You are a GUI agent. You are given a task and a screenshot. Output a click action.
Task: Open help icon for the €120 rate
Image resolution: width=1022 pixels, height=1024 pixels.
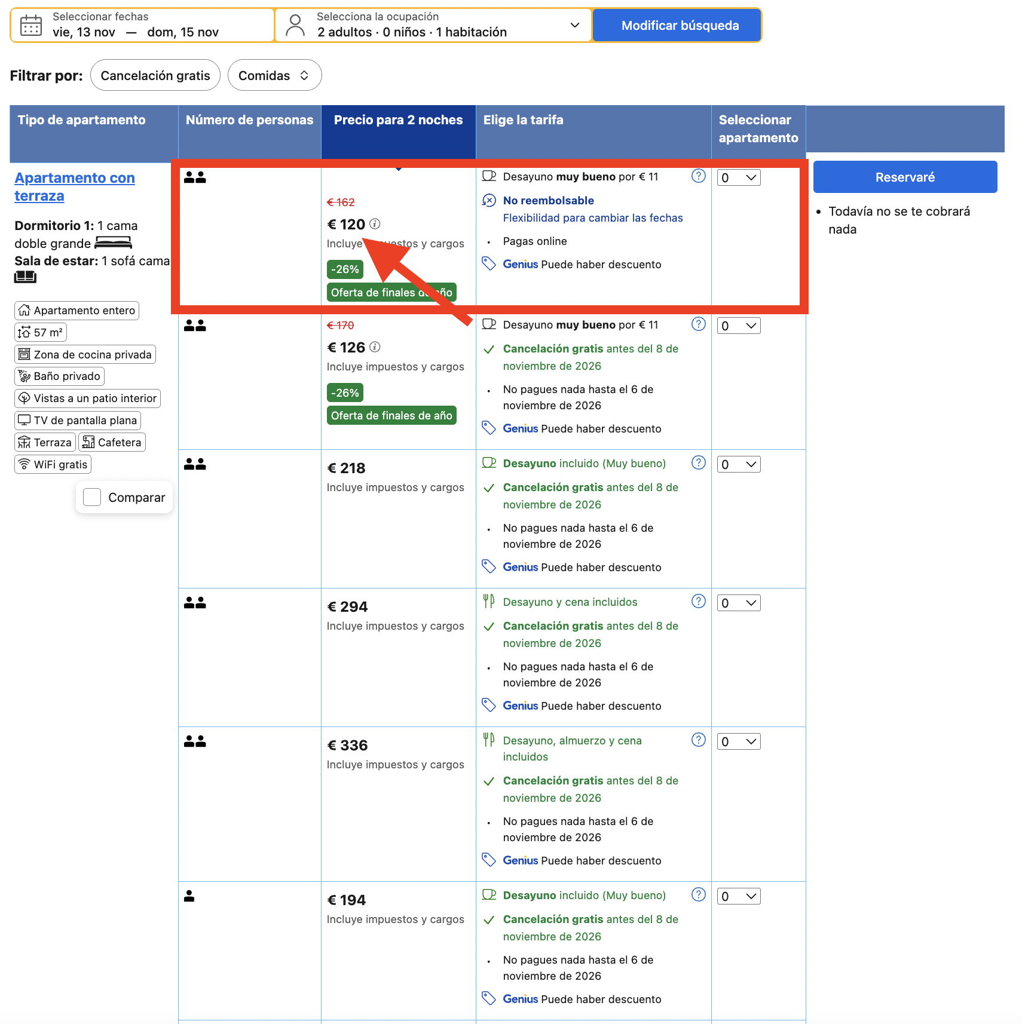(x=698, y=176)
